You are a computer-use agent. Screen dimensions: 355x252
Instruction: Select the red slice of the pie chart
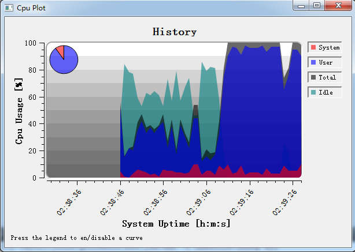[61, 50]
